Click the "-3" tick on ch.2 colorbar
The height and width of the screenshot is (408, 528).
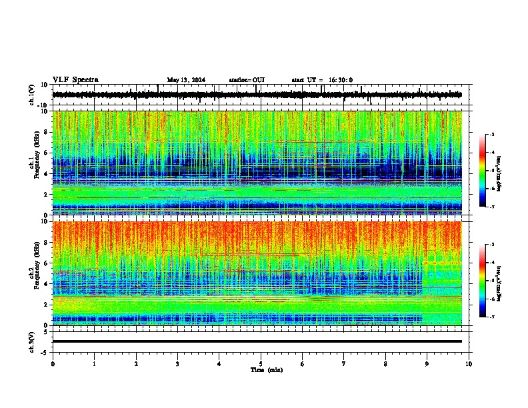(491, 245)
